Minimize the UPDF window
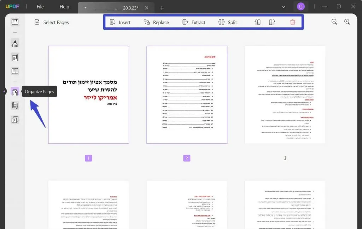The height and width of the screenshot is (229, 362). (325, 6)
